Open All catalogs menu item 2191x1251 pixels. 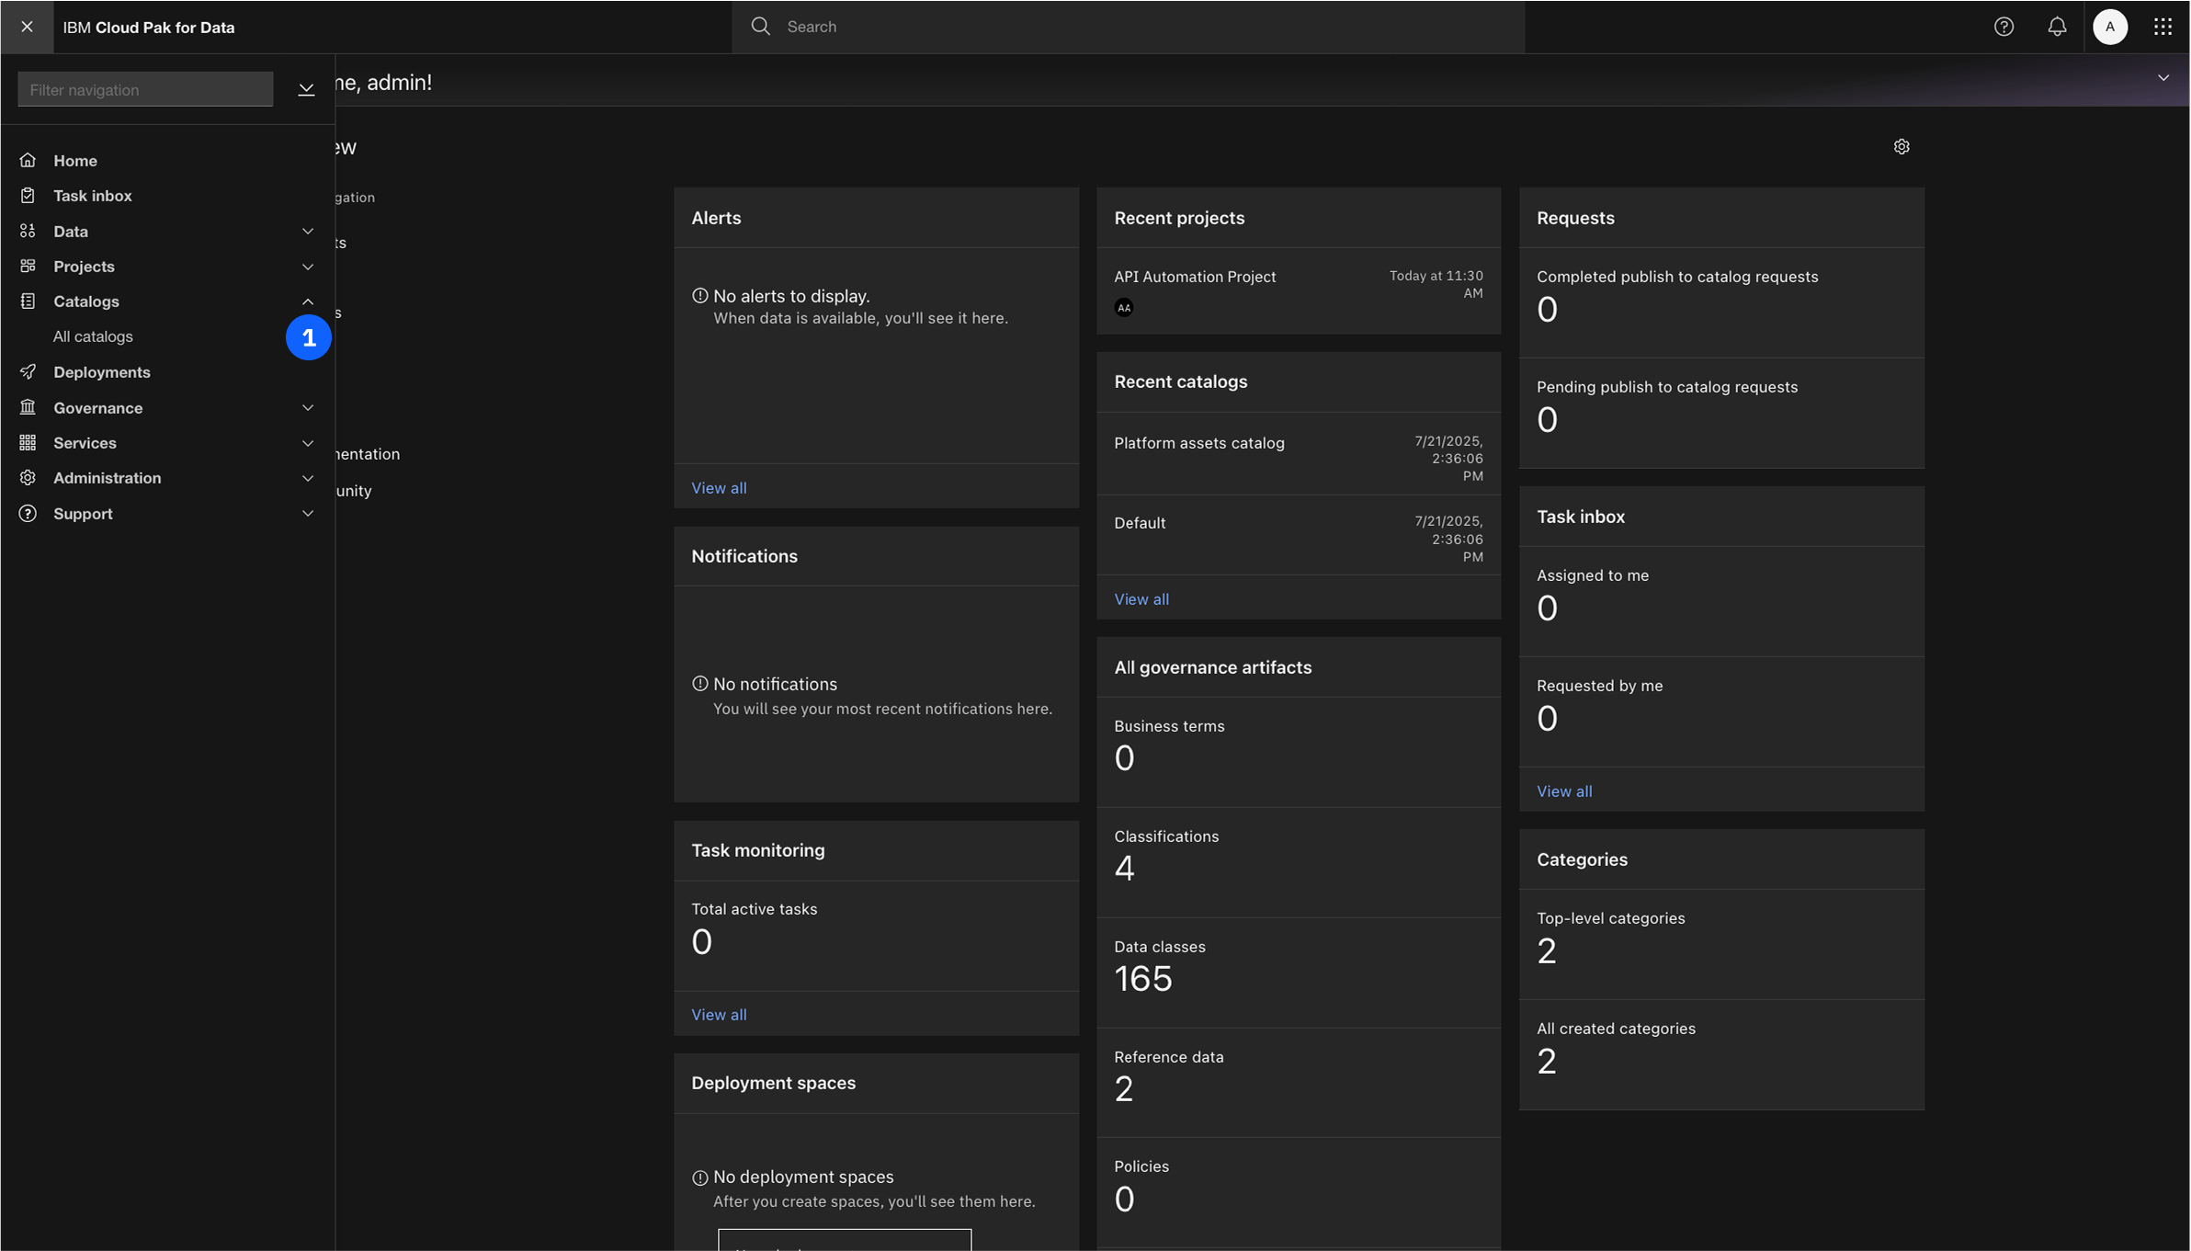[93, 336]
